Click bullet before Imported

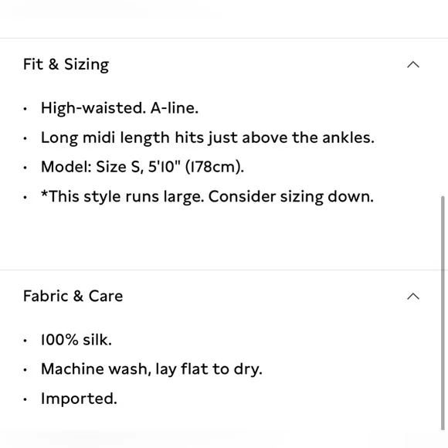25,399
